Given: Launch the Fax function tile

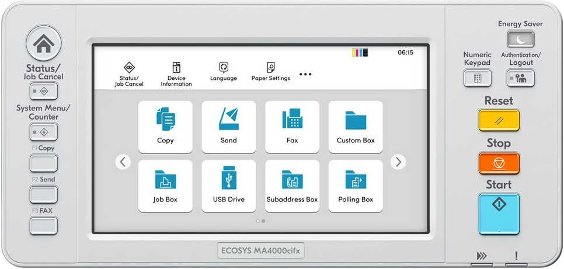Looking at the screenshot, I should pyautogui.click(x=292, y=127).
